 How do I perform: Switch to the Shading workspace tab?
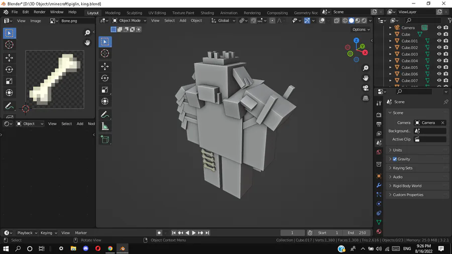207,13
